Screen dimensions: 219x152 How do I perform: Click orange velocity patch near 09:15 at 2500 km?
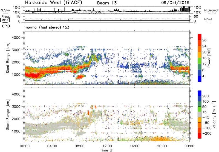[88, 112]
